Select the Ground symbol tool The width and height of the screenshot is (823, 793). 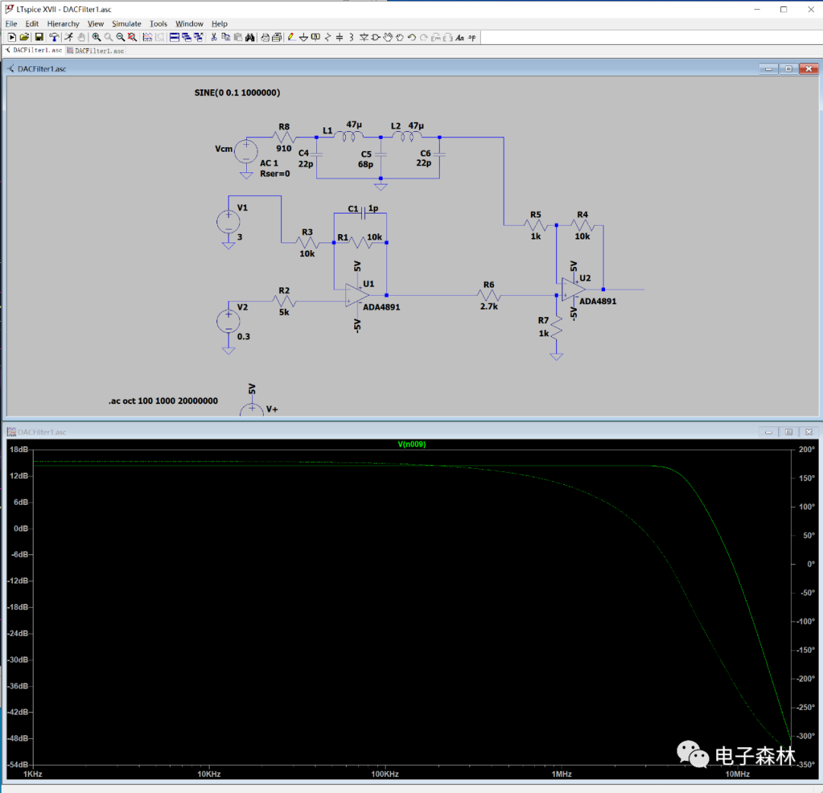303,37
